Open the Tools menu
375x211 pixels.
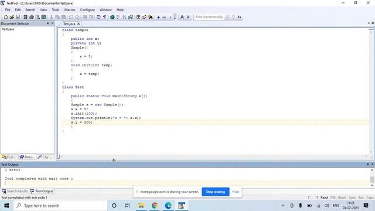[x=56, y=10]
